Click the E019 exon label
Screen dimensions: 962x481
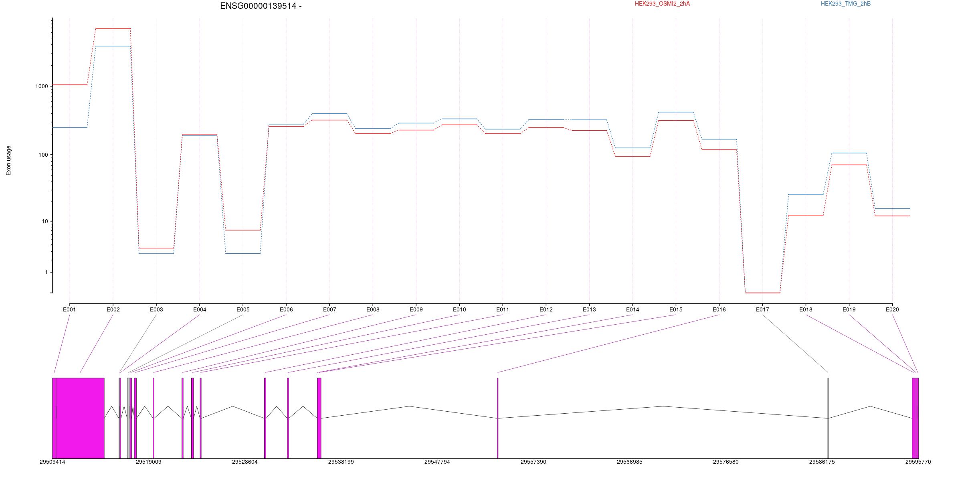(849, 309)
